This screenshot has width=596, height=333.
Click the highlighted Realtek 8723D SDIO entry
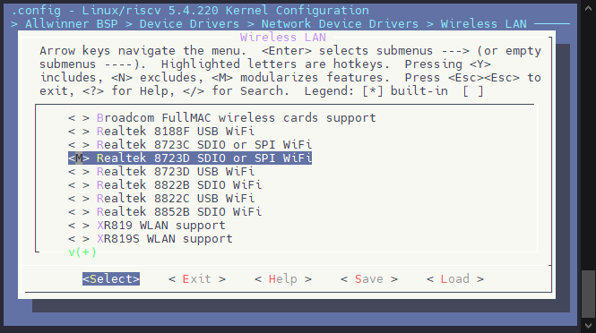tap(190, 158)
